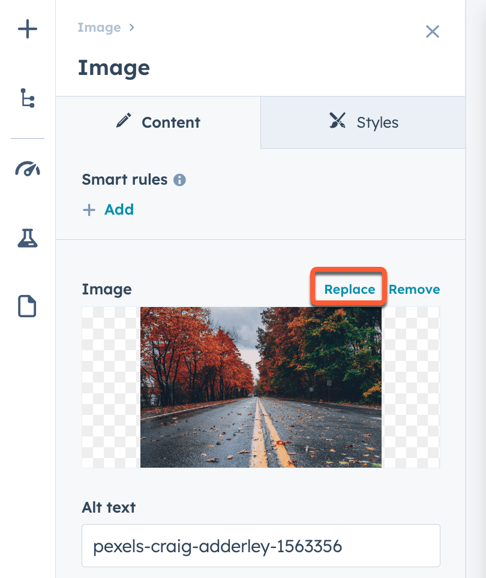Open the Image breadcrumb link

99,28
